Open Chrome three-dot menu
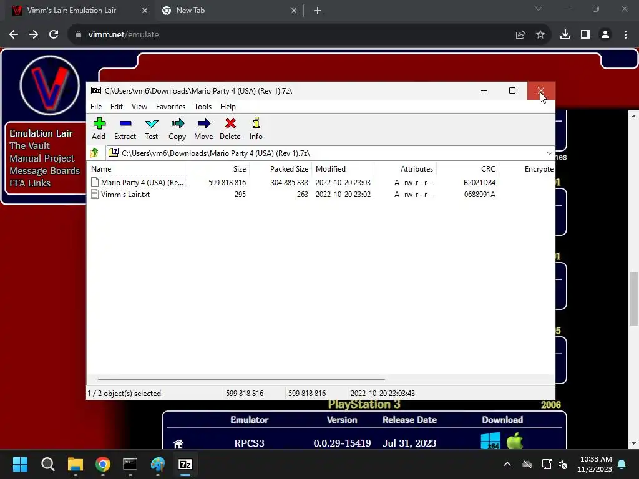Screen dimensions: 639x479 coord(625,35)
